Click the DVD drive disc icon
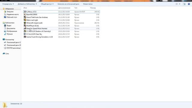Viewport: 192px width, 108px height. click(x=5, y=48)
